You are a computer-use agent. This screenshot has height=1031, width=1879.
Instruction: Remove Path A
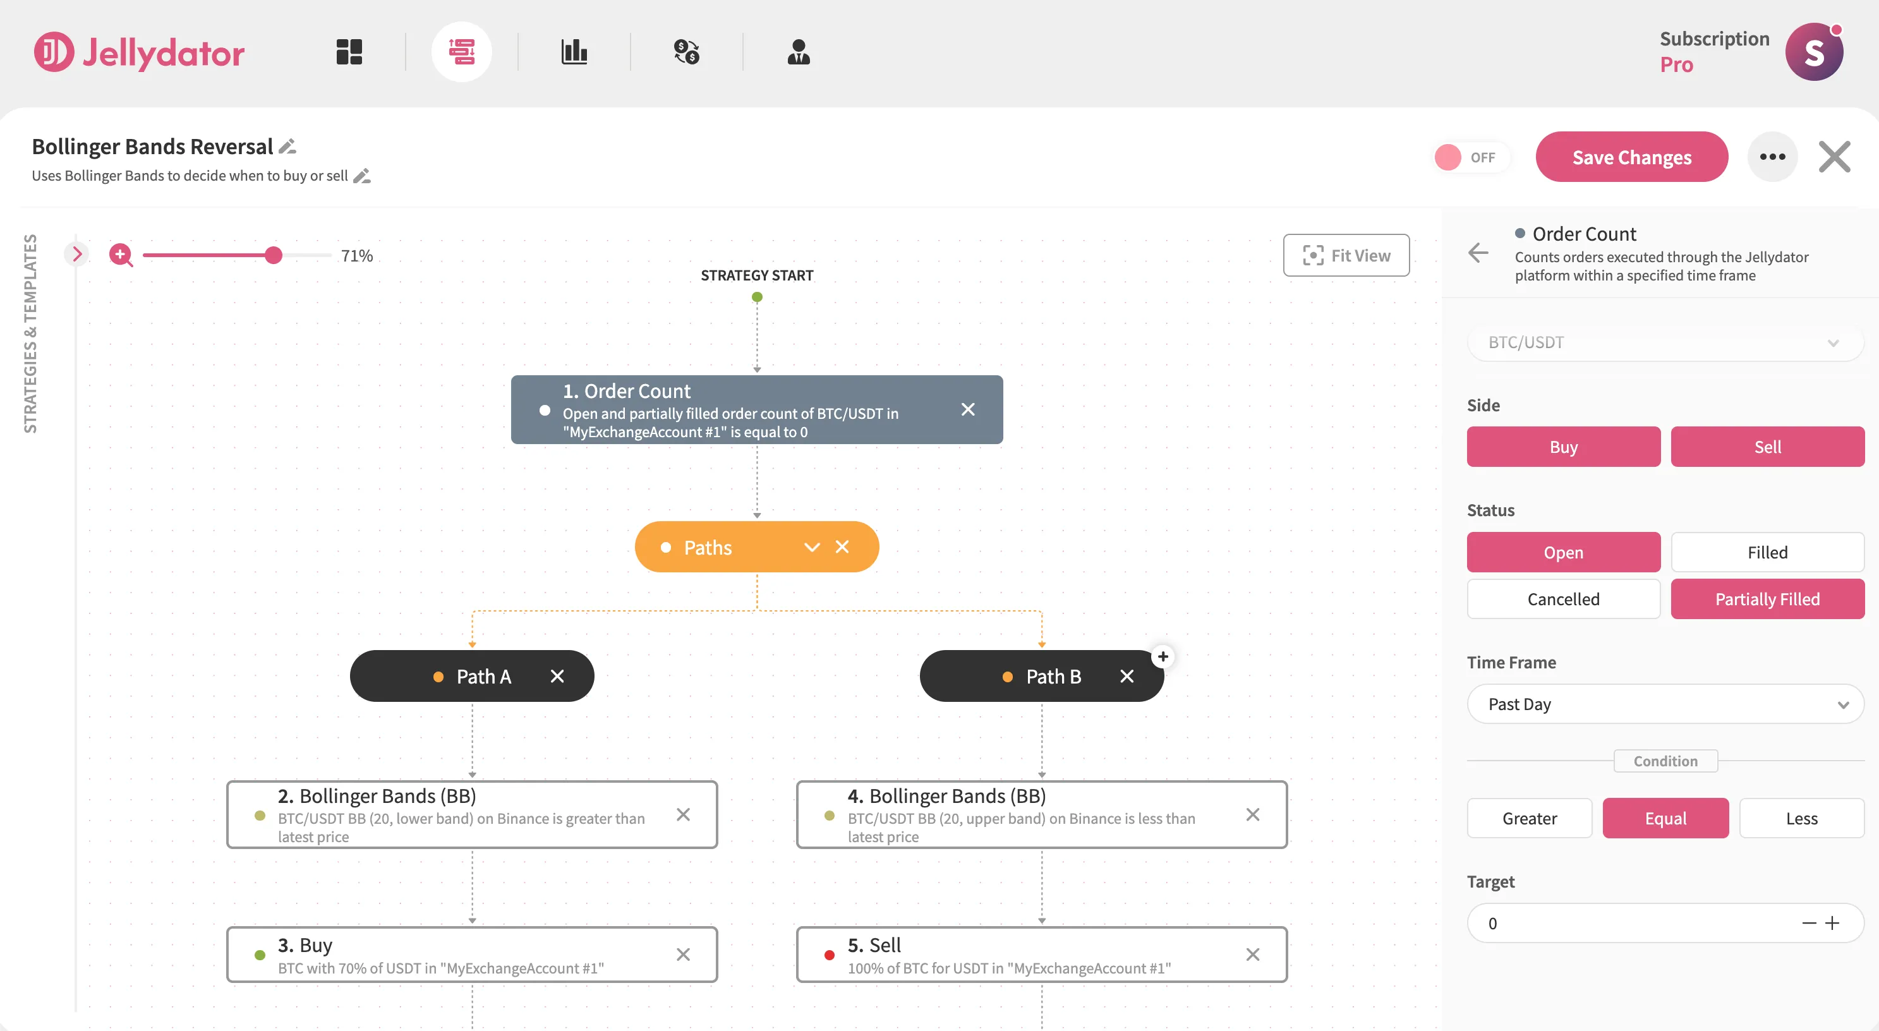coord(557,677)
